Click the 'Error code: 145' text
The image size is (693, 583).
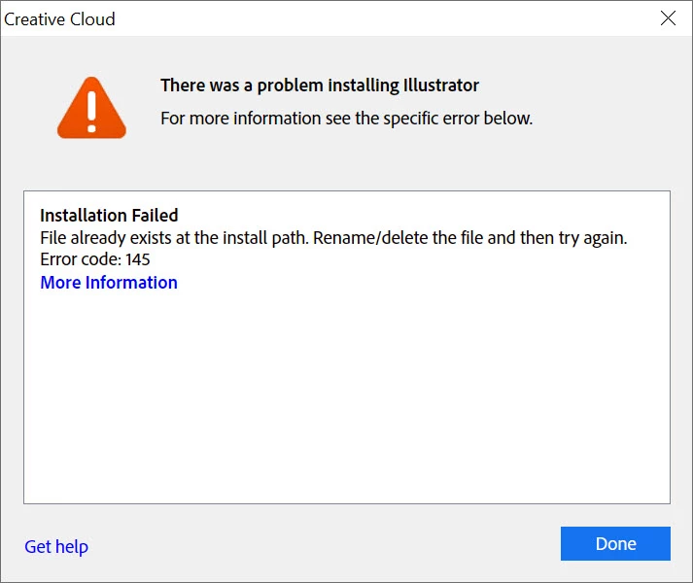(x=95, y=259)
